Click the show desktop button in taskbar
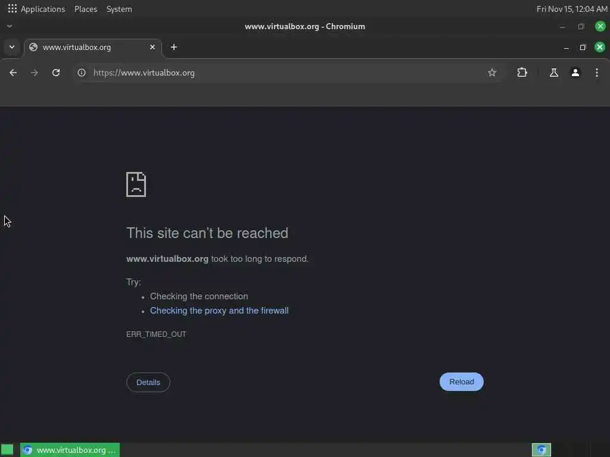The image size is (610, 457). pyautogui.click(x=7, y=450)
